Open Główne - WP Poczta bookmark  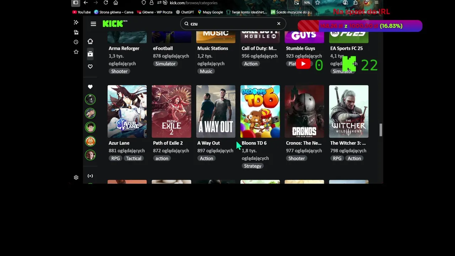click(155, 12)
